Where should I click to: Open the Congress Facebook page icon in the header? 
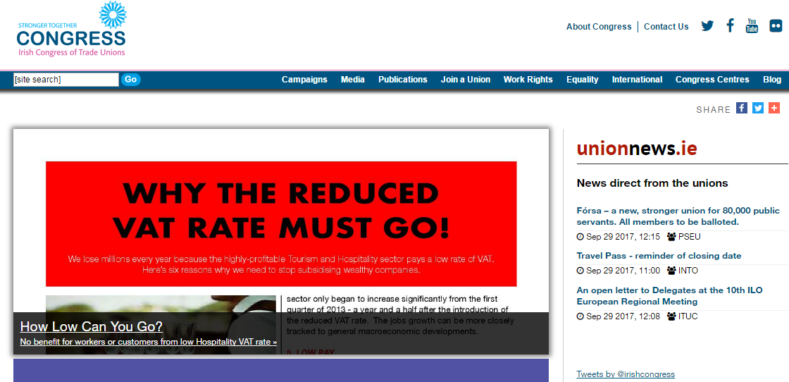(x=730, y=25)
